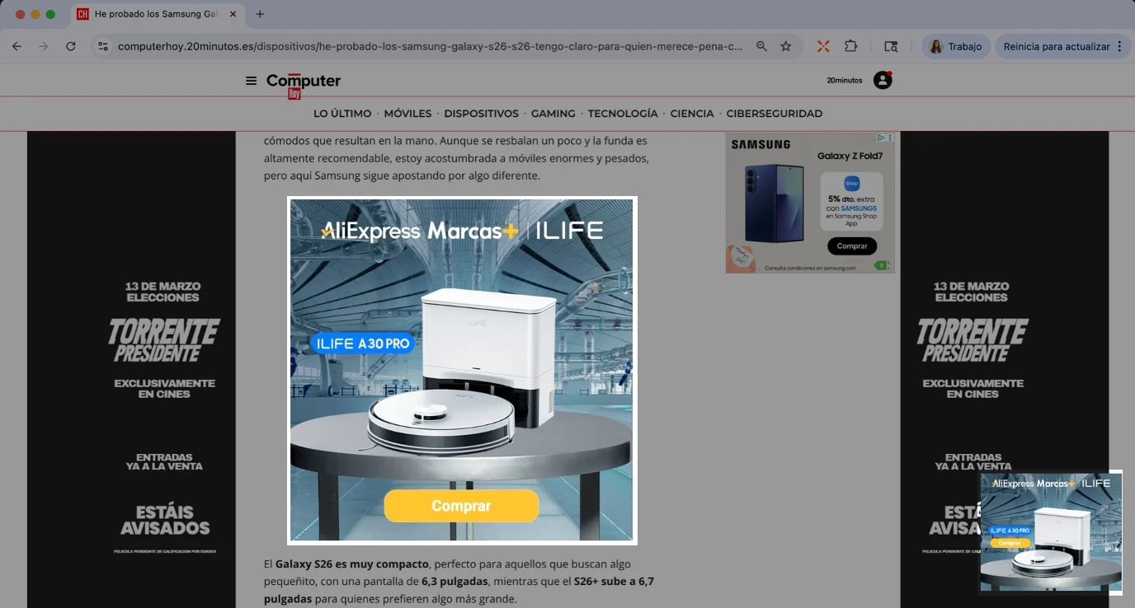1135x608 pixels.
Task: Click the green energy label B in Samsung ad
Action: tap(881, 265)
